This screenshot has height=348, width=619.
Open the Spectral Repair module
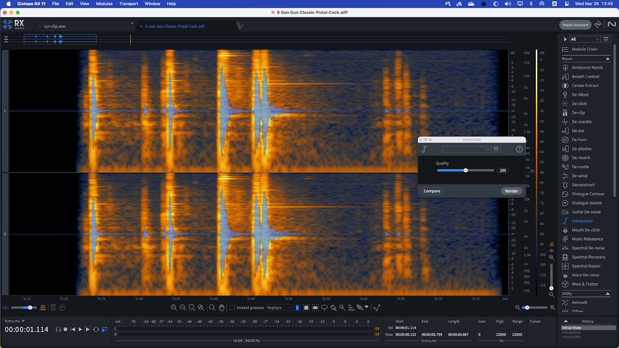pos(586,266)
